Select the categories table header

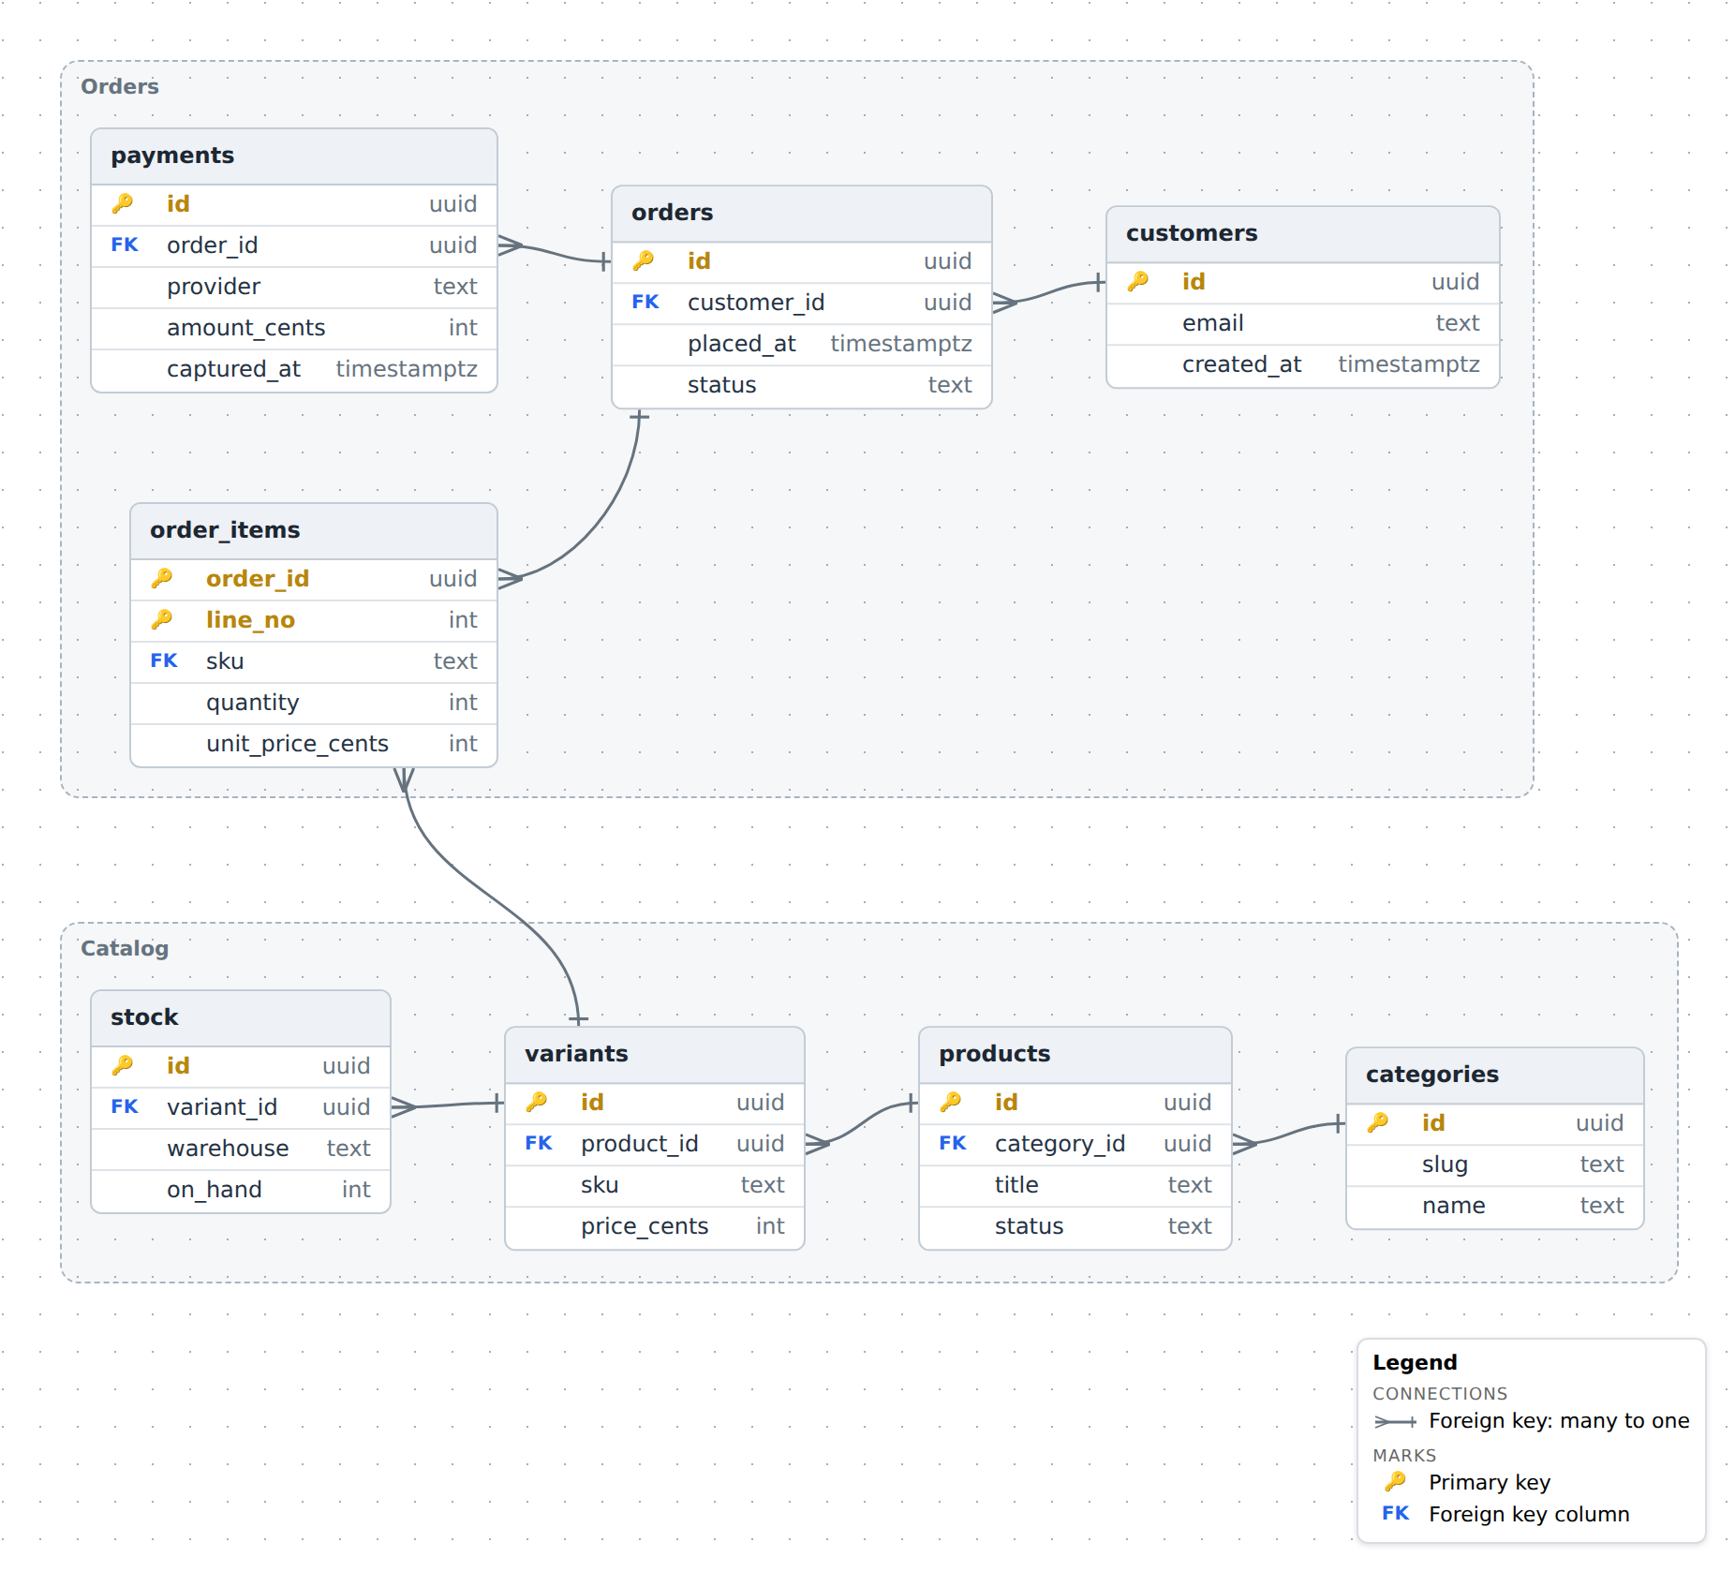(x=1495, y=1075)
